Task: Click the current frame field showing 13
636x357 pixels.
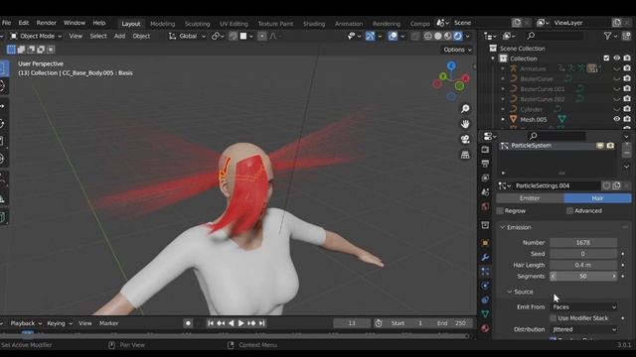Action: tap(352, 323)
